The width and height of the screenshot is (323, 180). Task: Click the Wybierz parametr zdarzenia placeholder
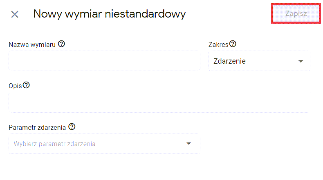click(x=54, y=144)
